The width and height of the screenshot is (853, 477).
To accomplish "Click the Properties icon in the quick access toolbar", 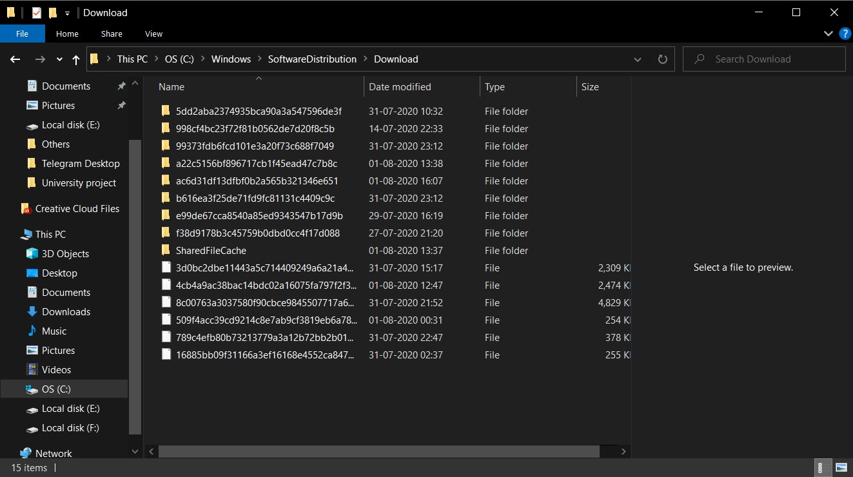I will tap(37, 13).
